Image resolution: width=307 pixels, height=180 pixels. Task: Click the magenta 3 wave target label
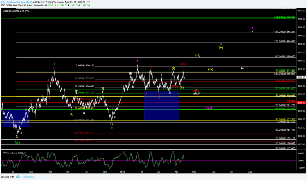252,28
